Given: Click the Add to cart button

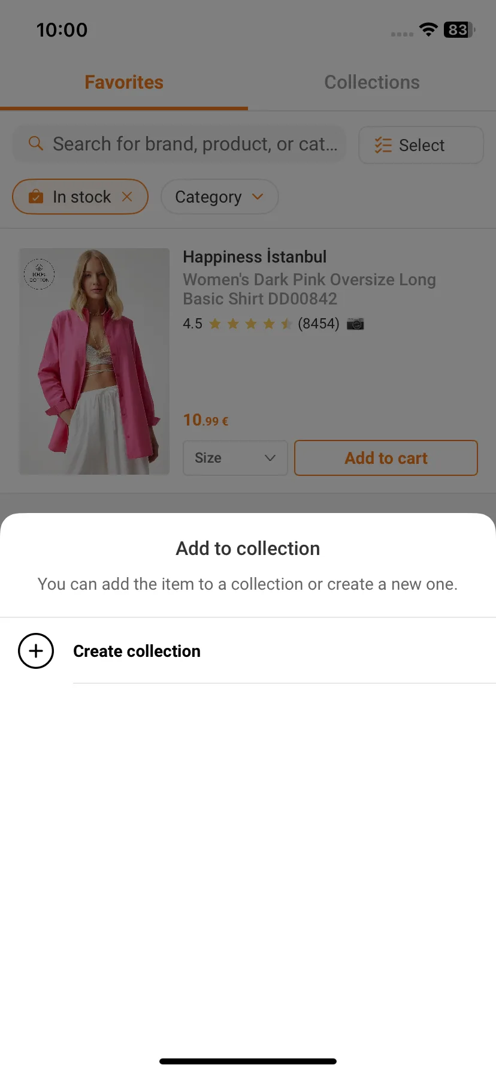Looking at the screenshot, I should (386, 458).
